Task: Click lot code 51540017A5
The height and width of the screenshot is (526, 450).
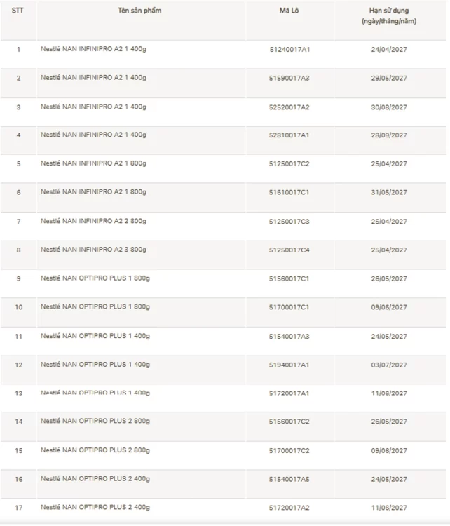Action: (289, 479)
